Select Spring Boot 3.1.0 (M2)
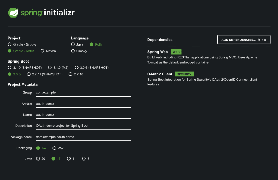The width and height of the screenshot is (278, 180). pyautogui.click(x=58, y=67)
